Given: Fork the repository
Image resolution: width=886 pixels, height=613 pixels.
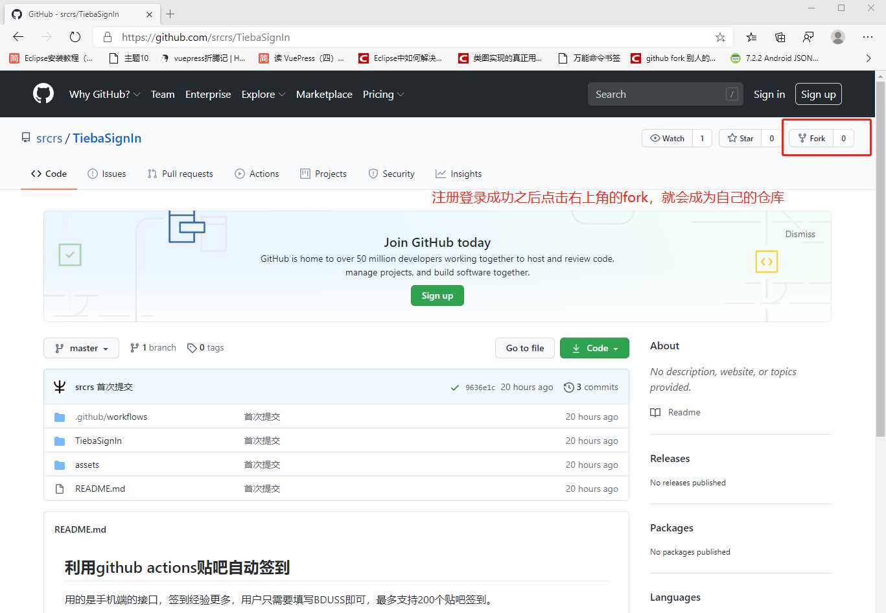Looking at the screenshot, I should click(x=811, y=138).
